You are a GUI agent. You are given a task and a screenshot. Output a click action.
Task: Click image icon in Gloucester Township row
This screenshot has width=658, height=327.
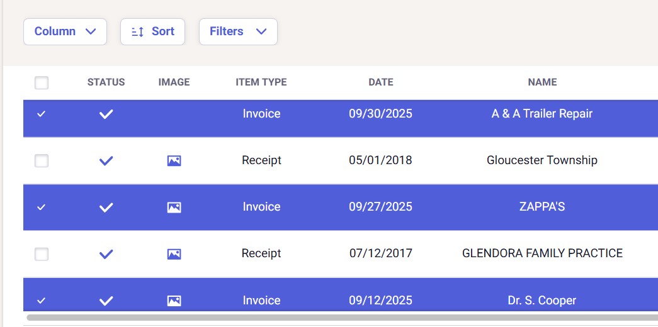pyautogui.click(x=174, y=161)
